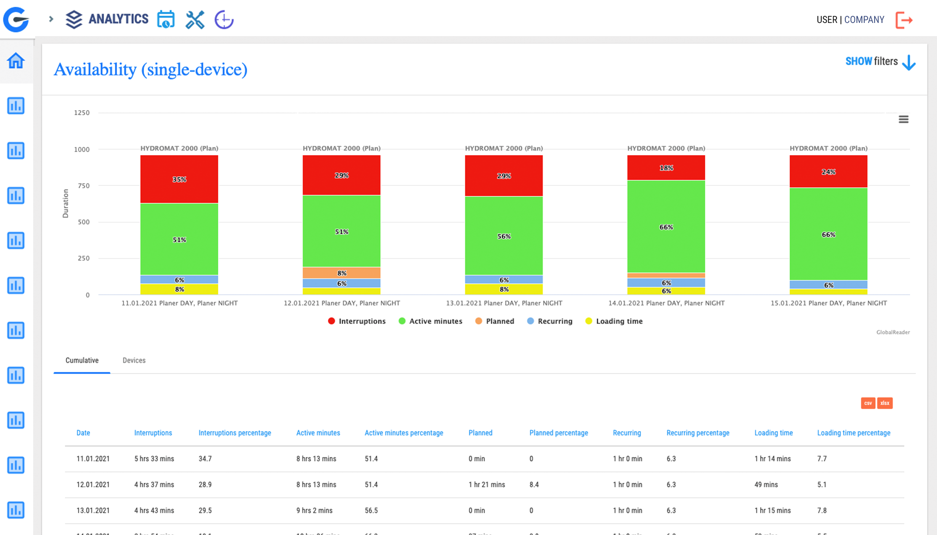Screen dimensions: 937x535
Task: Click the scheduling calendar icon
Action: [x=166, y=20]
